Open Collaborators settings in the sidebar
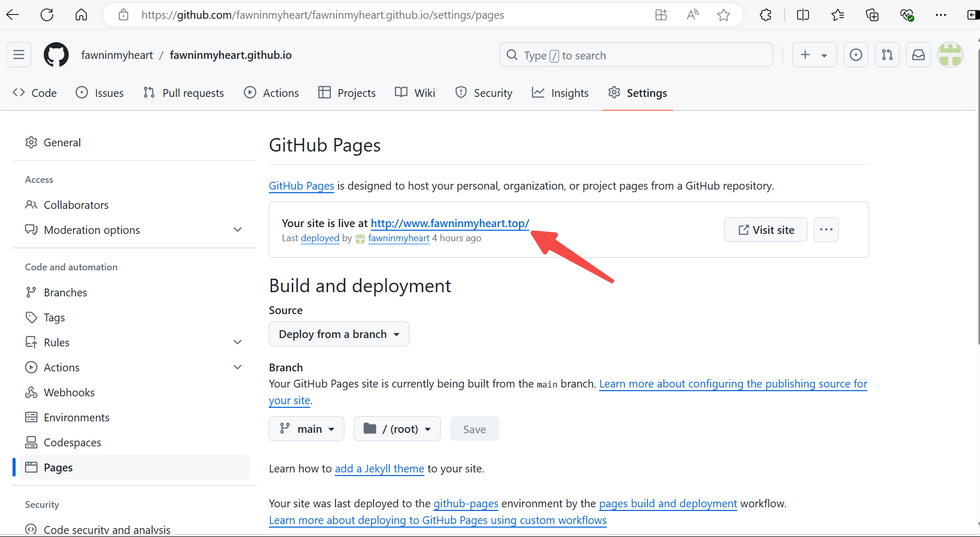The width and height of the screenshot is (980, 537). pyautogui.click(x=134, y=205)
